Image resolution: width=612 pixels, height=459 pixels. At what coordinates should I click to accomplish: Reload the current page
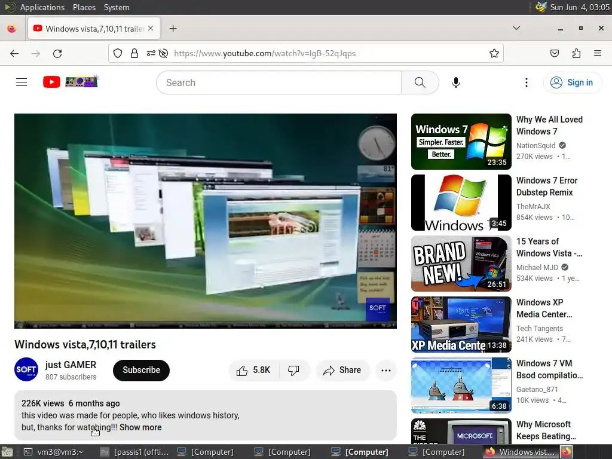(x=57, y=53)
